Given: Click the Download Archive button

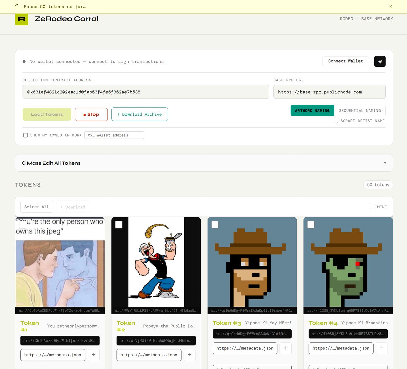Looking at the screenshot, I should 139,114.
